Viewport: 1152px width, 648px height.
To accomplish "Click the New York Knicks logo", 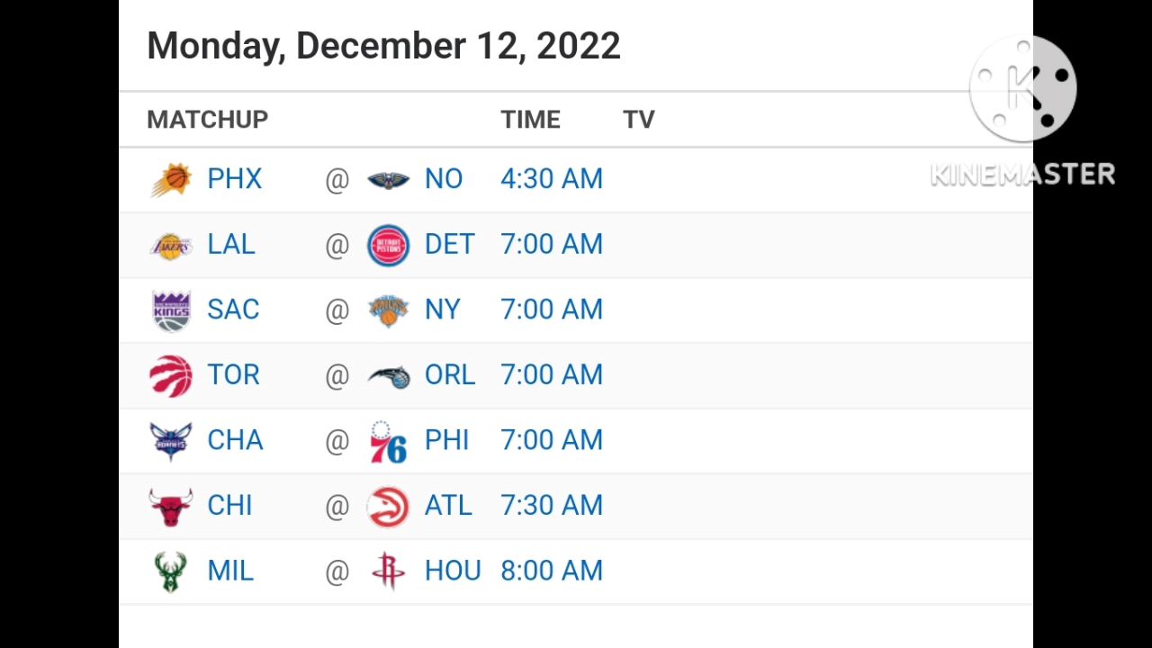I will click(x=389, y=310).
